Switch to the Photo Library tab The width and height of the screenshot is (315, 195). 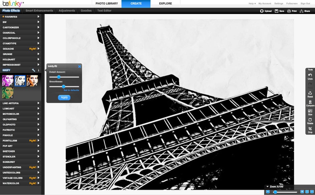(x=107, y=4)
